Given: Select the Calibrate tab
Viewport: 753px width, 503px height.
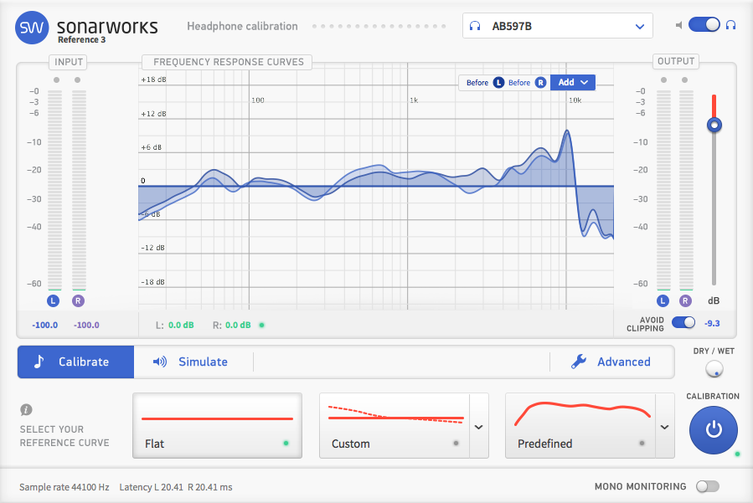Looking at the screenshot, I should tap(75, 362).
